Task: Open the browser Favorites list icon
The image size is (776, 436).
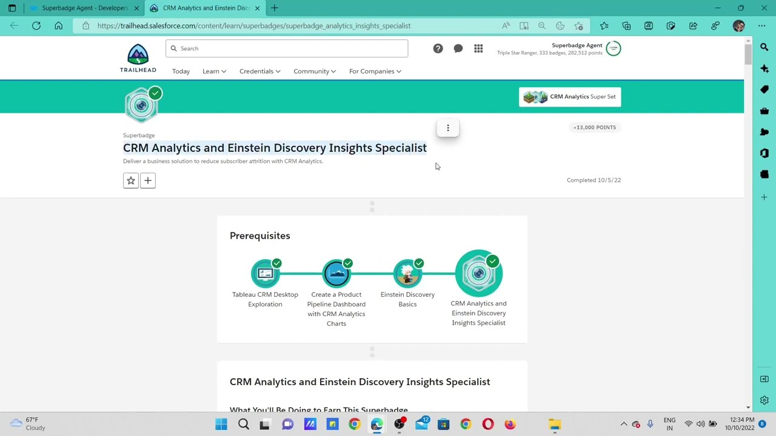Action: point(604,25)
